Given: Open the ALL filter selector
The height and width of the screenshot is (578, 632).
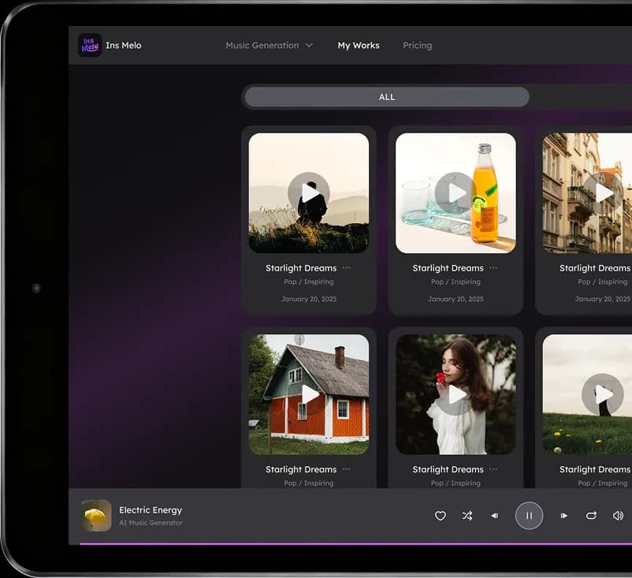Looking at the screenshot, I should click(386, 96).
